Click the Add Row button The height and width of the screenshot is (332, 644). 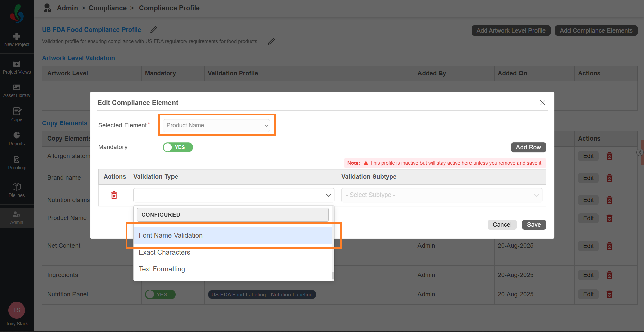(528, 147)
